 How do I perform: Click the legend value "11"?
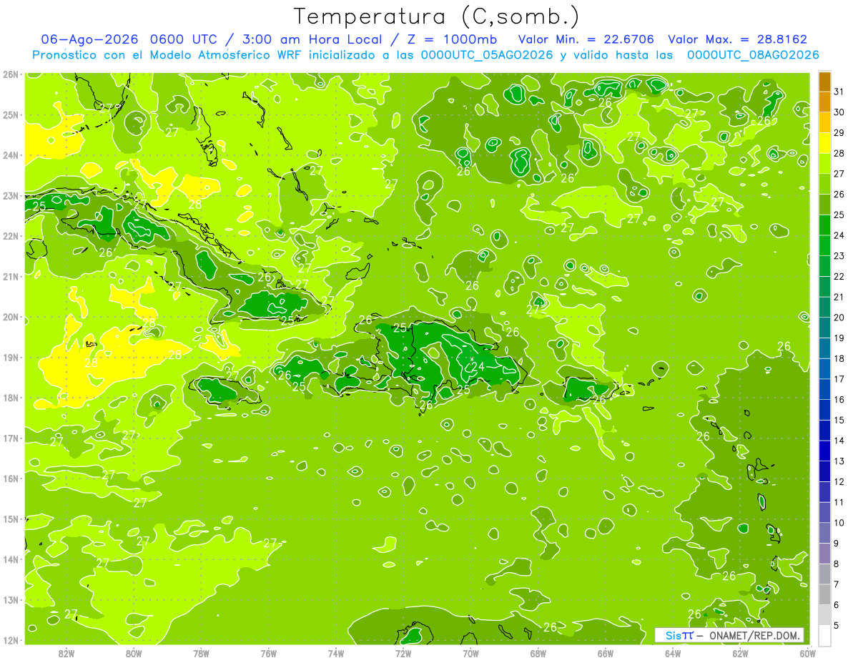click(x=839, y=502)
